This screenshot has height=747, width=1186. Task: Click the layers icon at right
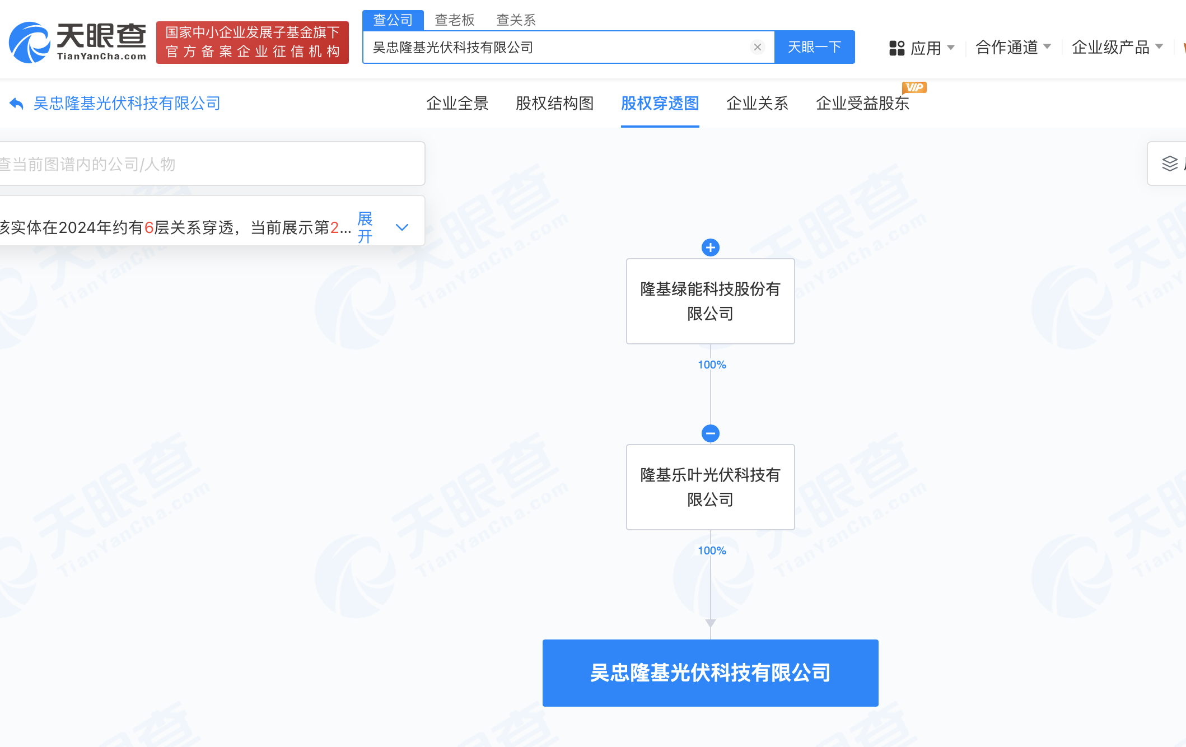click(x=1170, y=164)
